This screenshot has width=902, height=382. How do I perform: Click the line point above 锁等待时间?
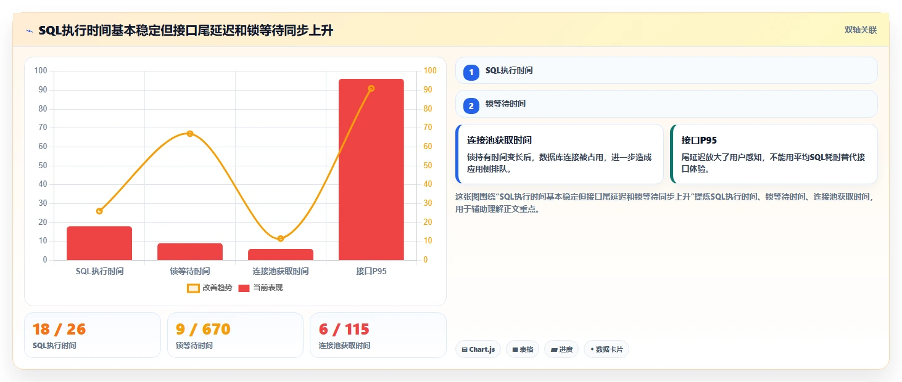[190, 134]
